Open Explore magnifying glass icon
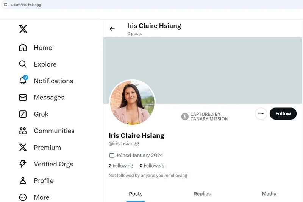The image size is (303, 202). [x=23, y=64]
